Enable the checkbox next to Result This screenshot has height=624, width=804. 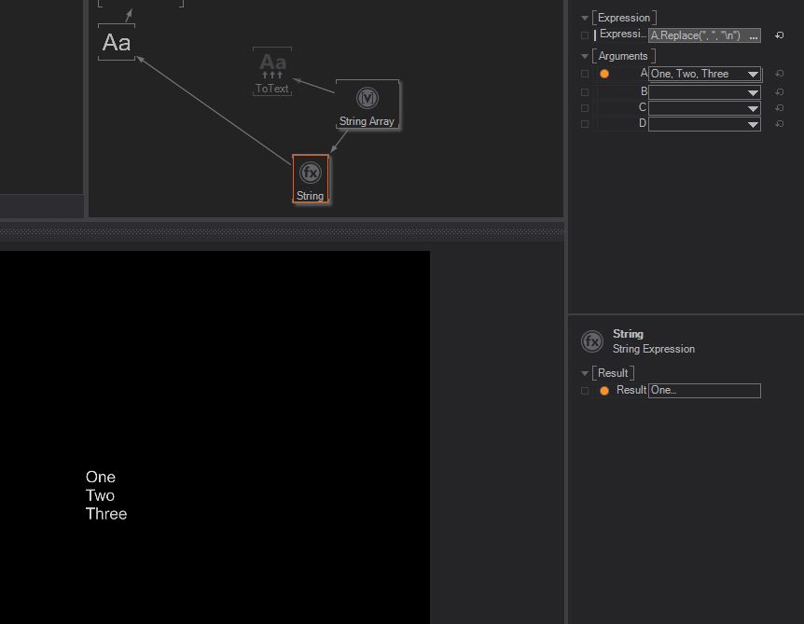(585, 391)
